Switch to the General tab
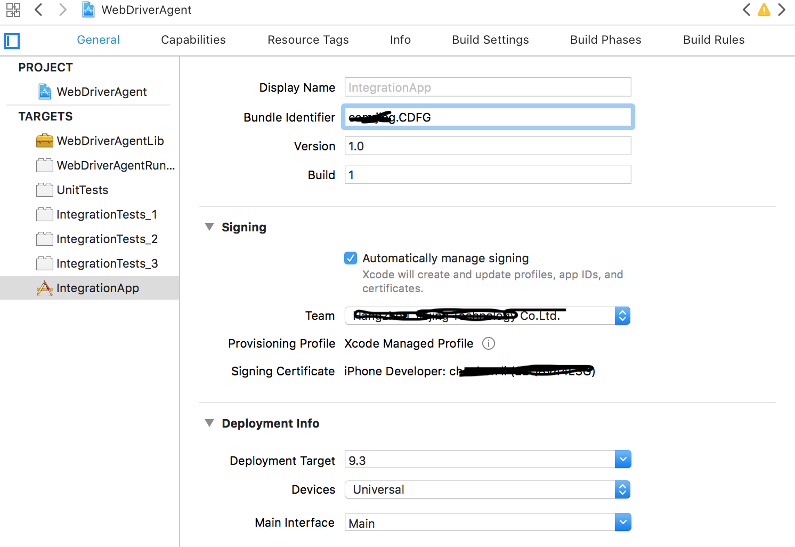This screenshot has height=547, width=795. click(98, 40)
